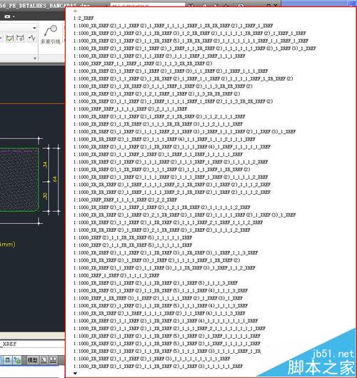Select scale '1:1000_XREF_XREF_1_1_1_XREF (2)_2_2_XREF'
The width and height of the screenshot is (357, 378).
[x=125, y=200]
